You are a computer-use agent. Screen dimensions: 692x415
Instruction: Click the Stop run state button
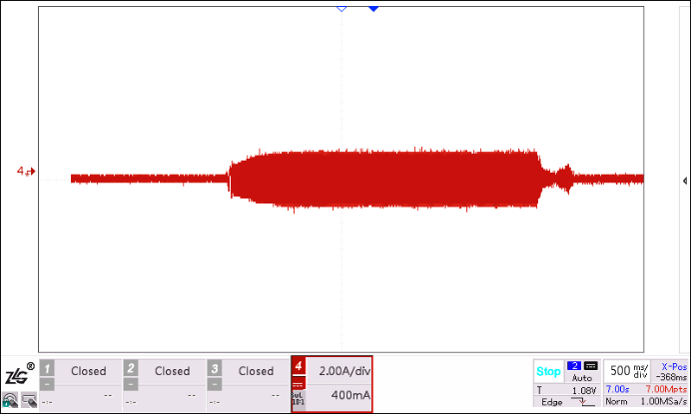(548, 372)
